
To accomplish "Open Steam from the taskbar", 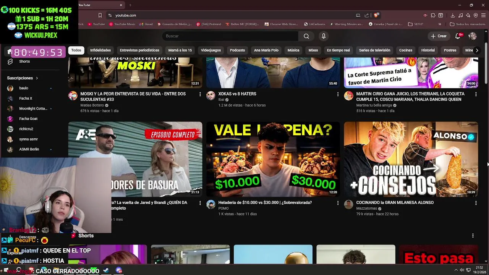I will coord(106,270).
